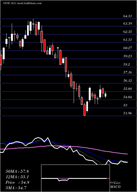Image resolution: width=137 pixels, height=192 pixels.
Task: Click the 12MA : 55.1 readout
Action: (17, 177)
